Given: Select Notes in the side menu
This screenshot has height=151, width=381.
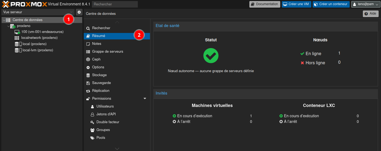Looking at the screenshot, I should tap(97, 44).
